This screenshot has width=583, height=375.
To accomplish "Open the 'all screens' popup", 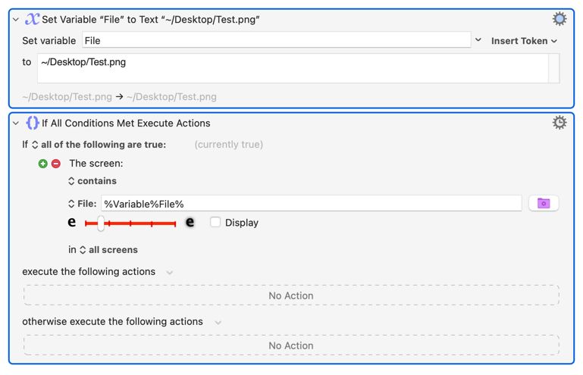I will tap(108, 249).
